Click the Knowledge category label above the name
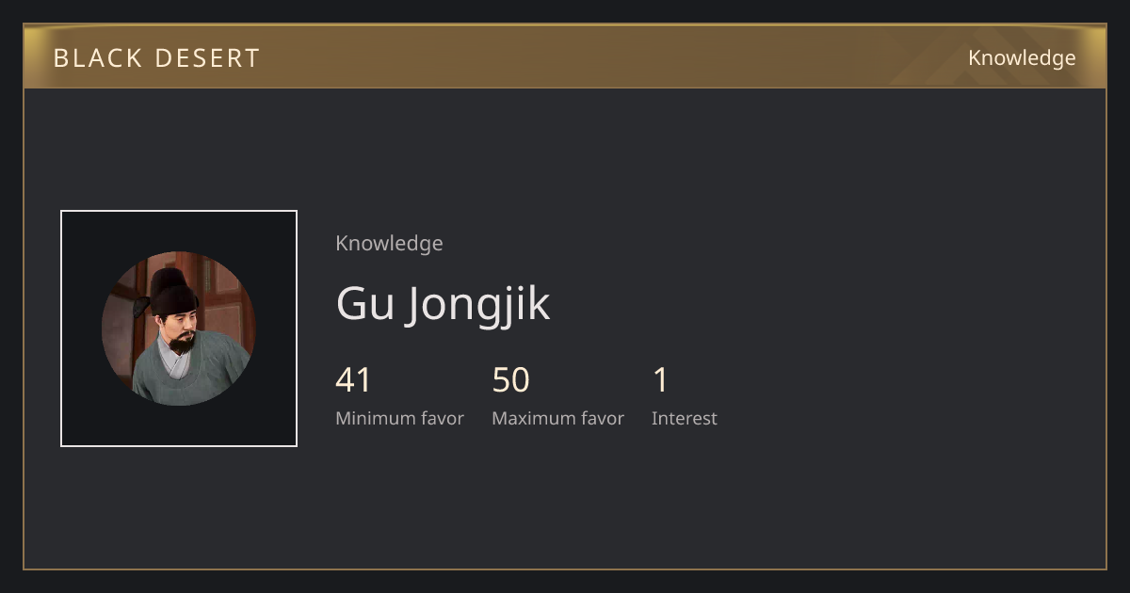The height and width of the screenshot is (593, 1130). tap(389, 243)
